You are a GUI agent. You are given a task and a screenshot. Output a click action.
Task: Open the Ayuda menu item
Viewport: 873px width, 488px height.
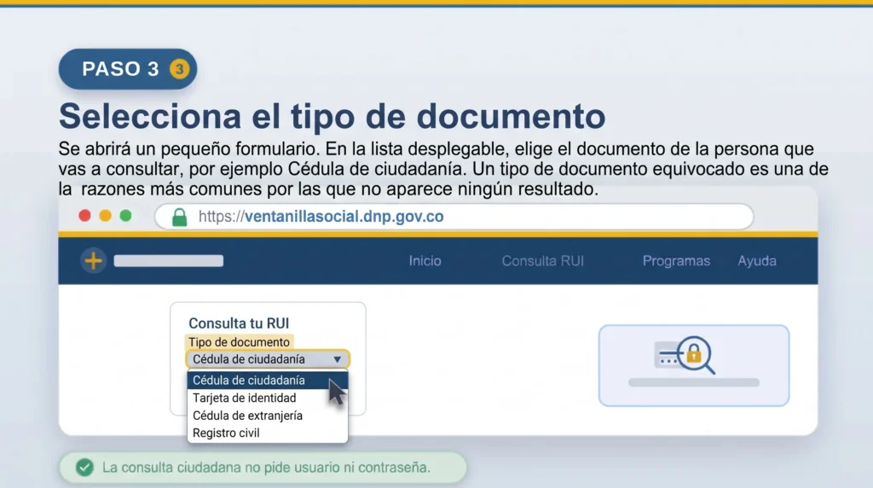click(x=757, y=261)
